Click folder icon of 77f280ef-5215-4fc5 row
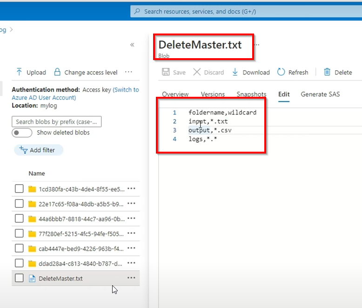Screen dimensions: 362x308 point(32,234)
